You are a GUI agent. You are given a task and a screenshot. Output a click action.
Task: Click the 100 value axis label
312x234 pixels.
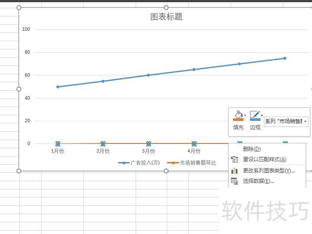pyautogui.click(x=26, y=29)
